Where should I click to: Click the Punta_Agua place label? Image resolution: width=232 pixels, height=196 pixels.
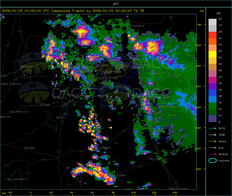click(x=118, y=175)
